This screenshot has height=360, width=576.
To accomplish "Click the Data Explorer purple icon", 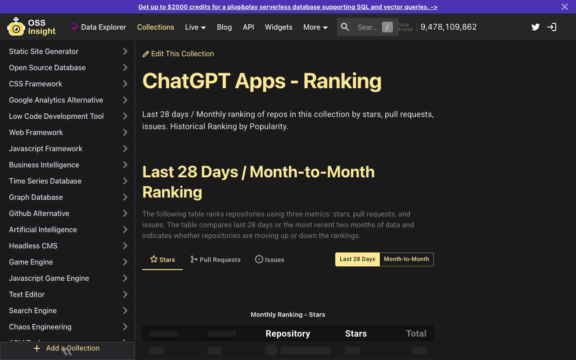I will click(74, 26).
